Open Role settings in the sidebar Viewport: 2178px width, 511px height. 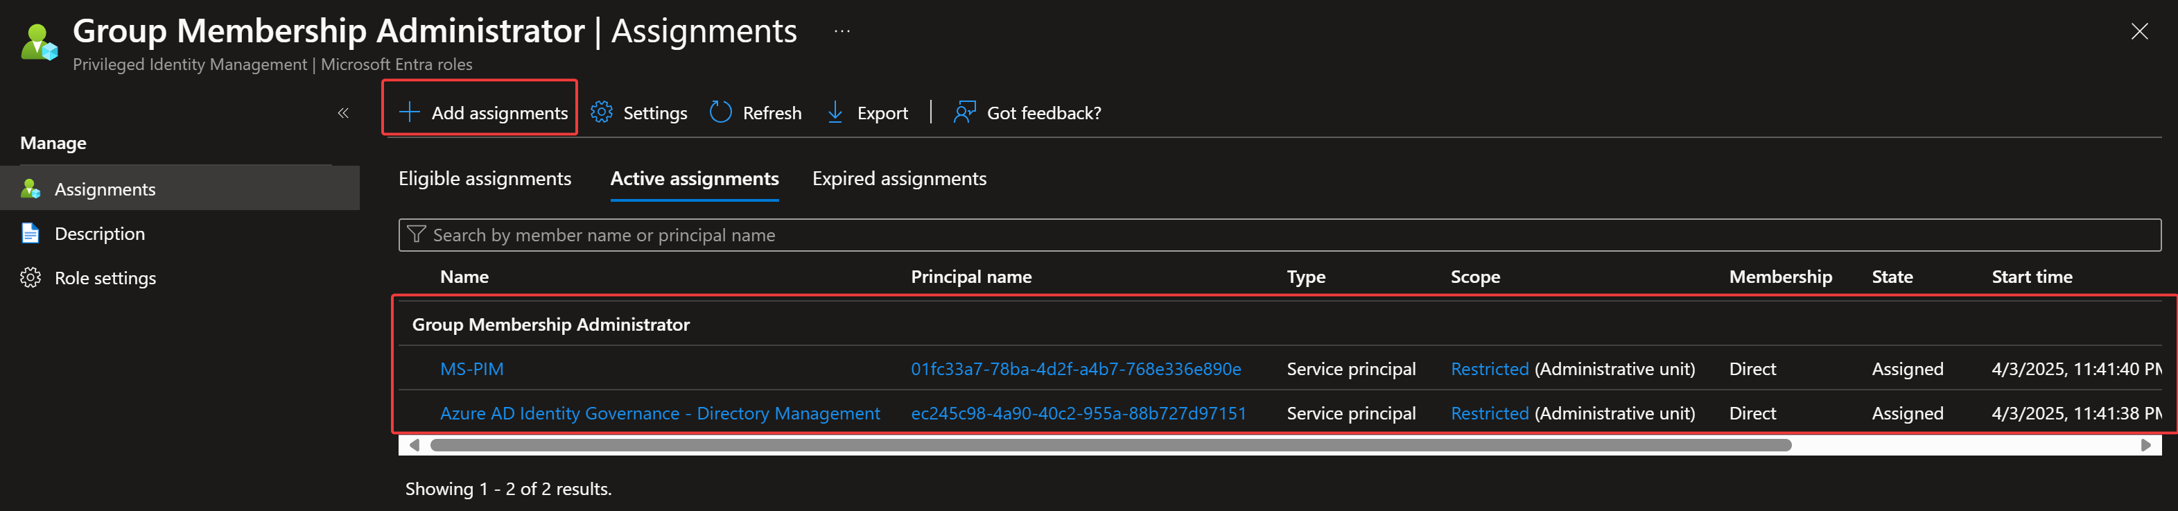pyautogui.click(x=105, y=278)
